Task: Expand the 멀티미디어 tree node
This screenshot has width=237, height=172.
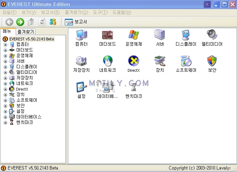Action: pyautogui.click(x=5, y=72)
